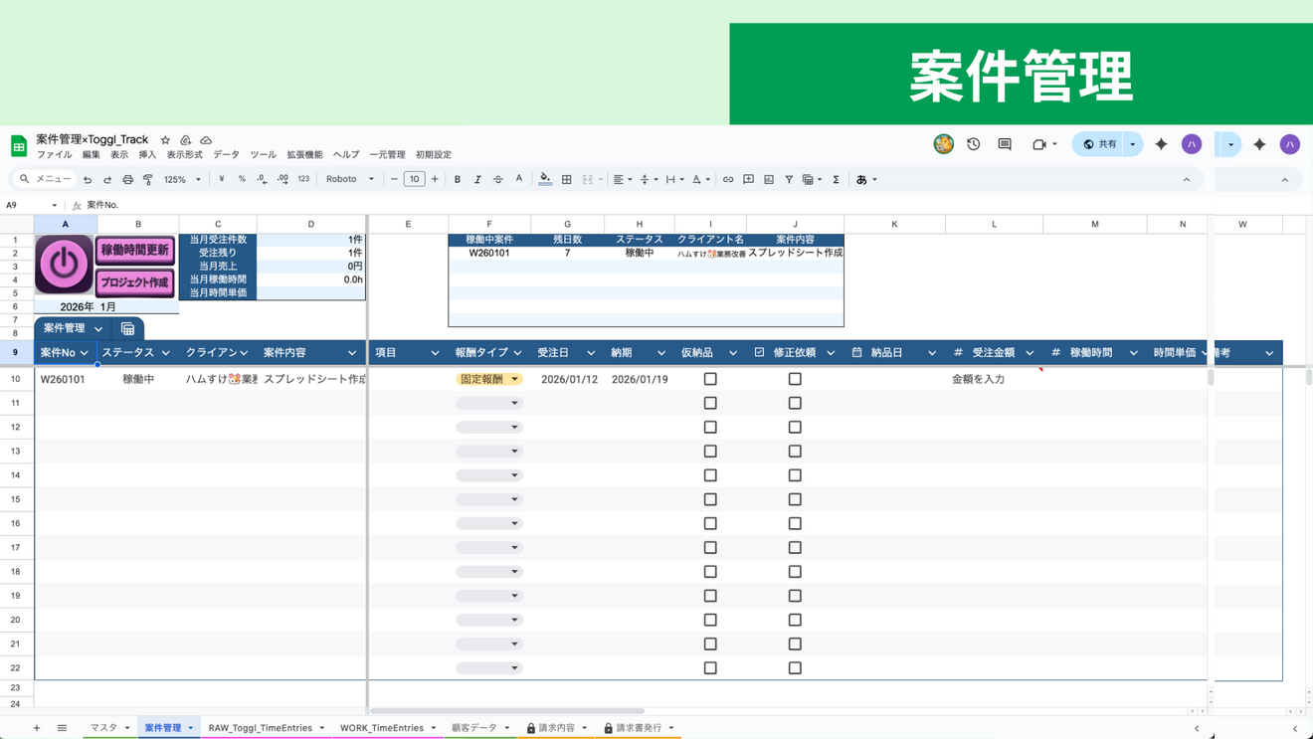Screen dimensions: 1313x739
Task: Open the all sheets list
Action: (62, 728)
